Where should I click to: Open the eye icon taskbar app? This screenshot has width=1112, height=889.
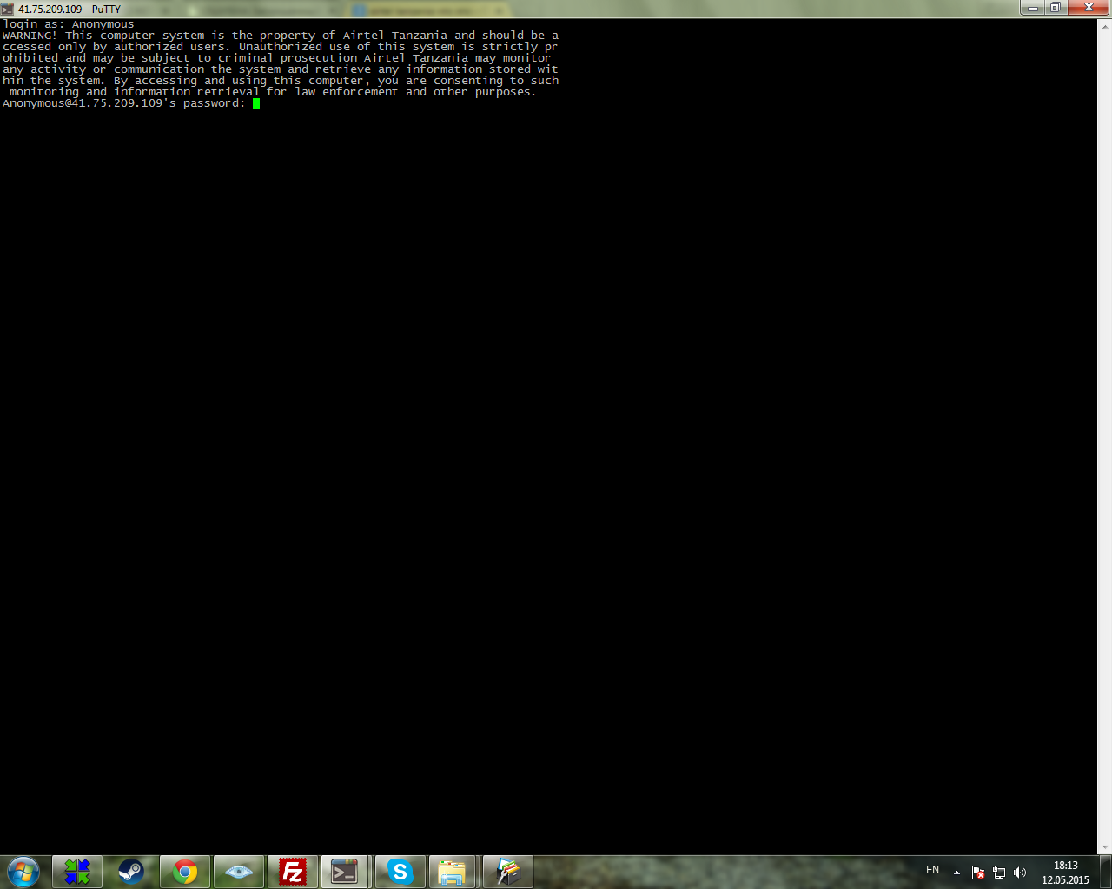(239, 872)
